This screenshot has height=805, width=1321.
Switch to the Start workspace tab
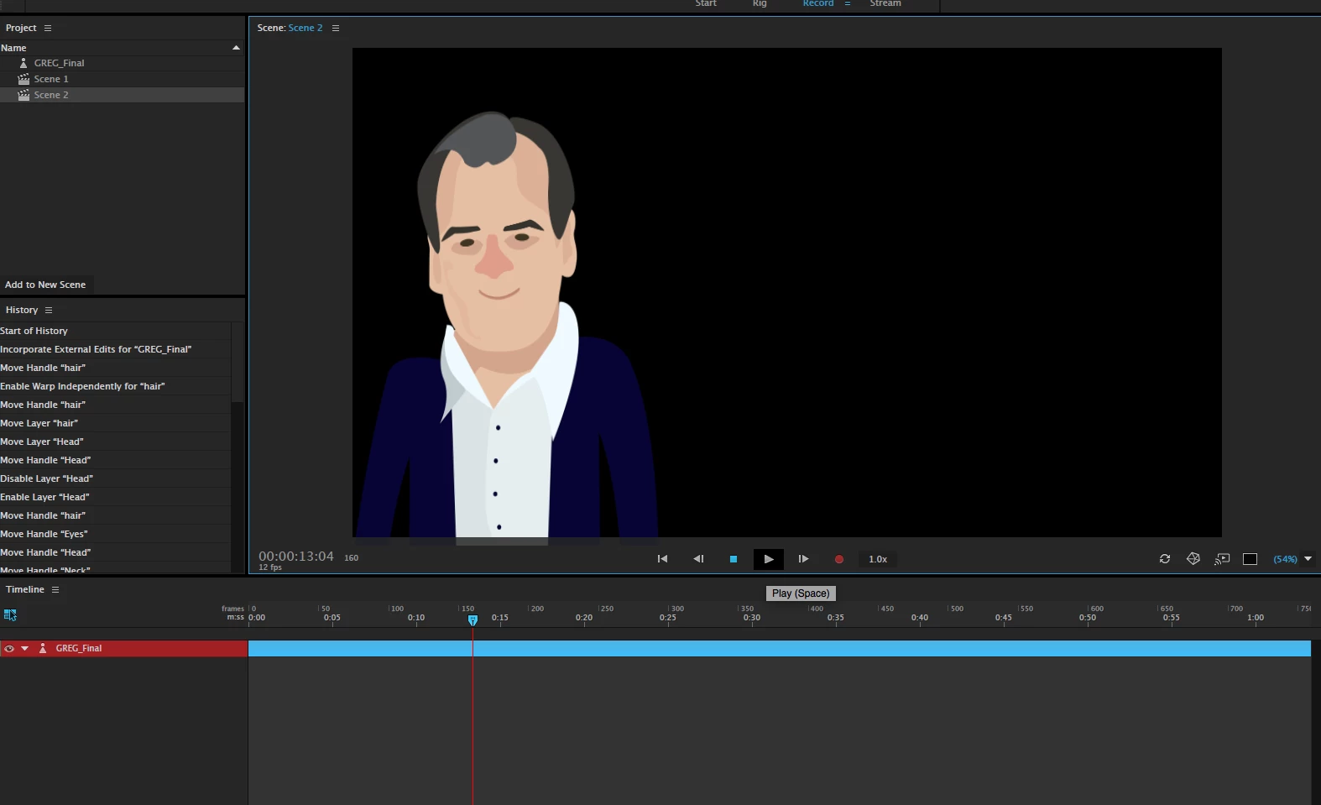[x=706, y=3]
